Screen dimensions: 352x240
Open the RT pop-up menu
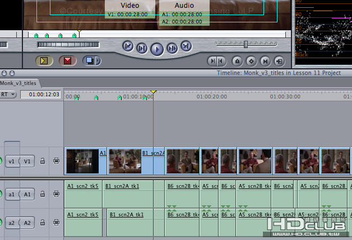8,95
